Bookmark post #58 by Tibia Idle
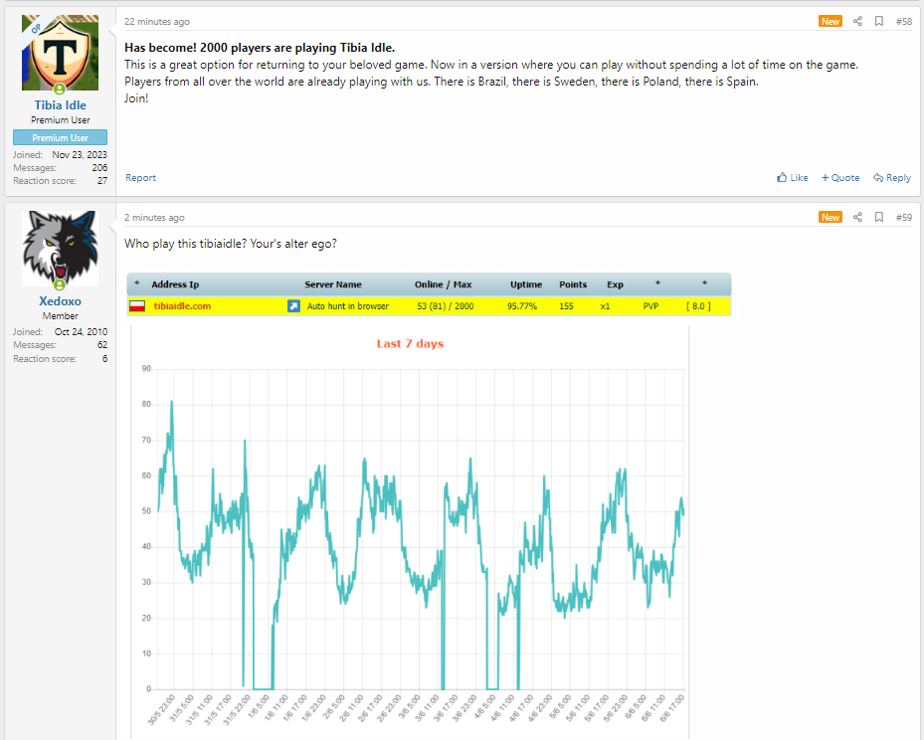This screenshot has height=740, width=924. (878, 21)
